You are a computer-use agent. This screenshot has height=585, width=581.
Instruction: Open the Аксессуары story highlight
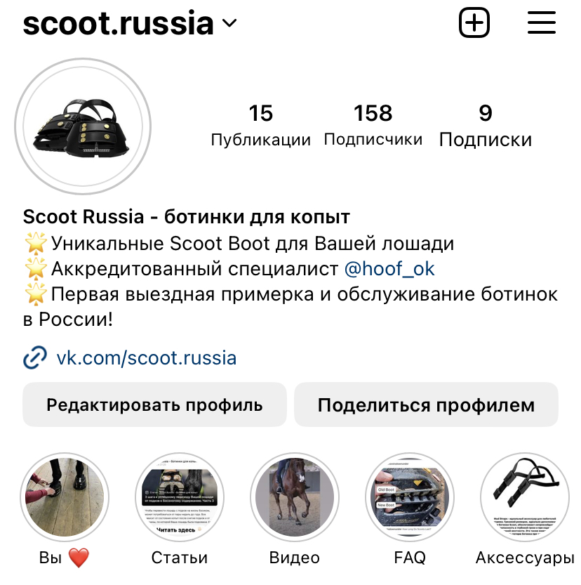(x=525, y=497)
